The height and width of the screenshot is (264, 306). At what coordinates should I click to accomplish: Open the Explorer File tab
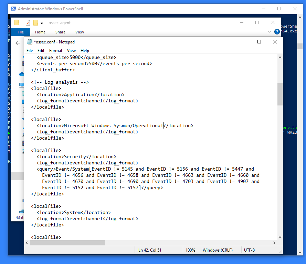pyautogui.click(x=21, y=32)
